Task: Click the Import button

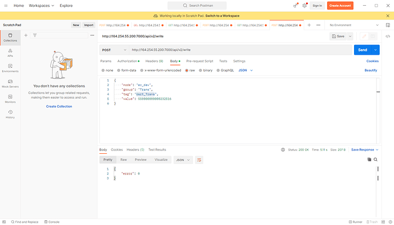Action: 89,25
